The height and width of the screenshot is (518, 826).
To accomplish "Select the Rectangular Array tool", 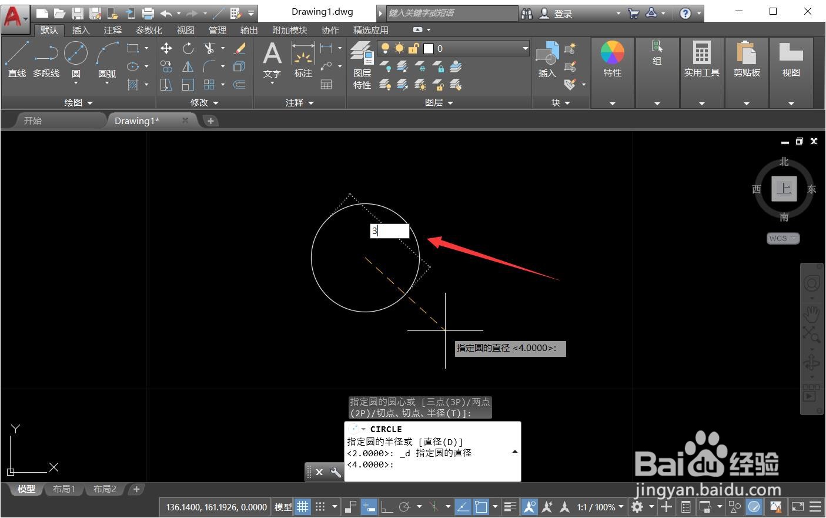I will pyautogui.click(x=209, y=85).
